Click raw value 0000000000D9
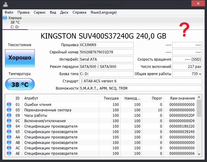The image size is (207, 162). tap(182, 121)
